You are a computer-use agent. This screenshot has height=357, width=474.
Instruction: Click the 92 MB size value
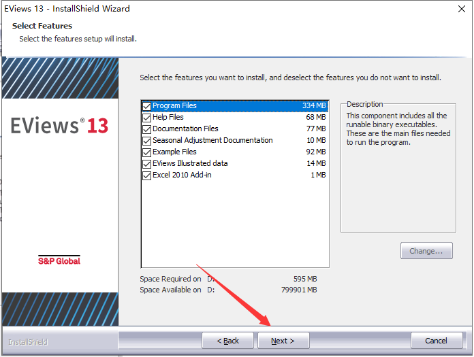(x=316, y=152)
